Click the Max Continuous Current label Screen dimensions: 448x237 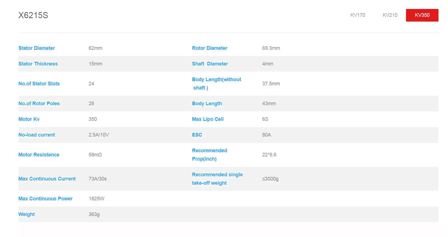point(47,179)
